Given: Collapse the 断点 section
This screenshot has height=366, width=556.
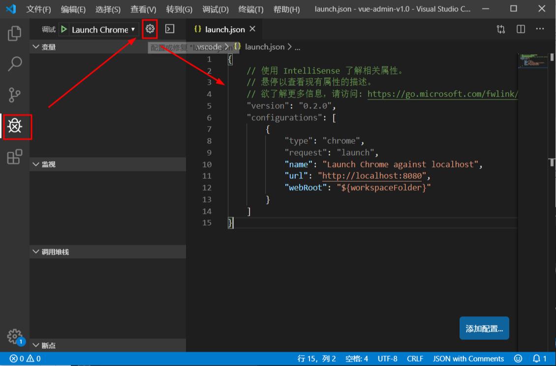Looking at the screenshot, I should tap(108, 345).
